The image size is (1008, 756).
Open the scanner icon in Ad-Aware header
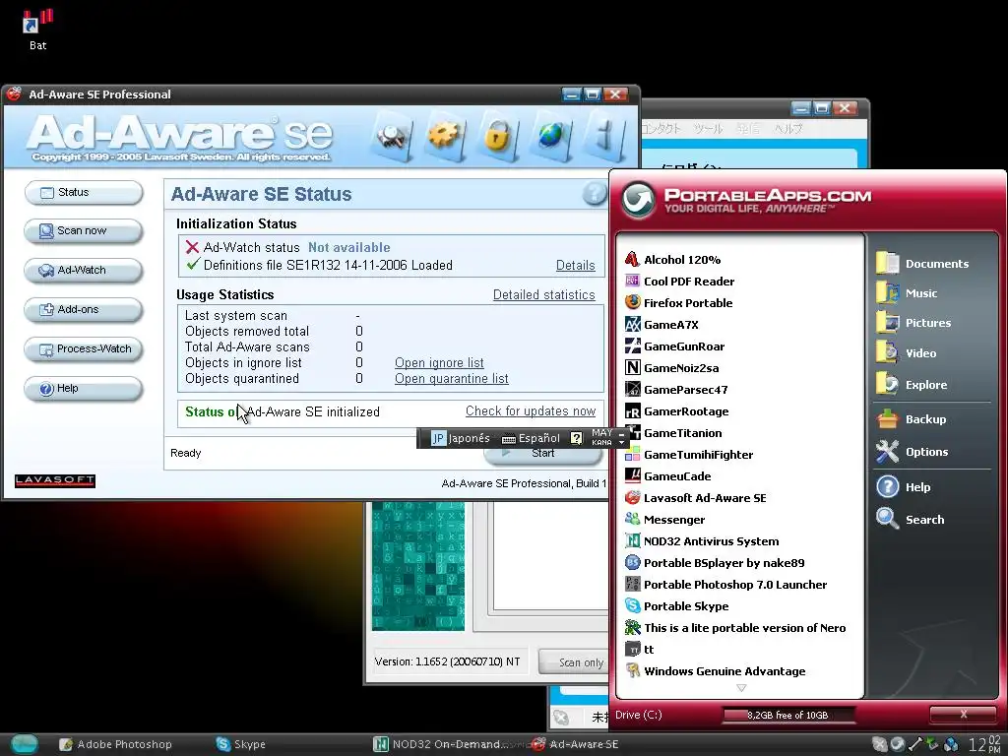click(x=393, y=137)
